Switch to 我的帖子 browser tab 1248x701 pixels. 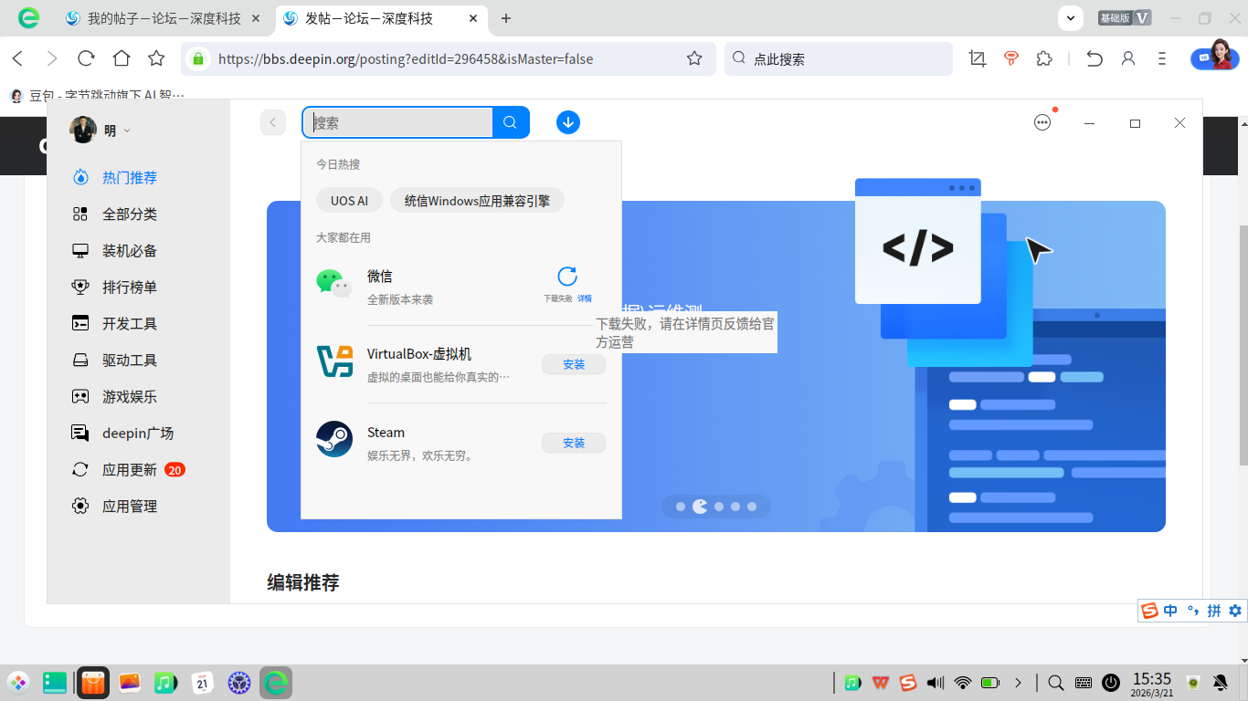tap(163, 18)
